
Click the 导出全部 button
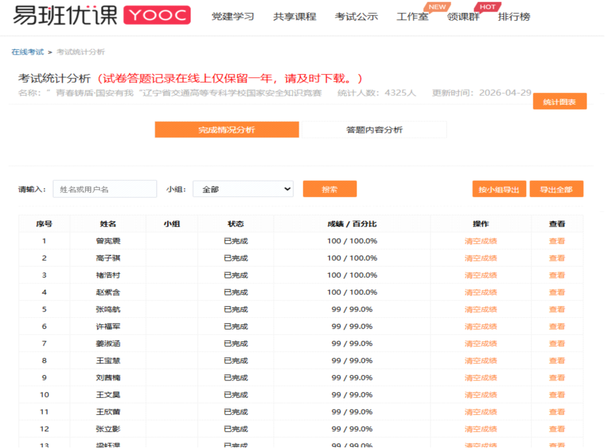coord(556,189)
